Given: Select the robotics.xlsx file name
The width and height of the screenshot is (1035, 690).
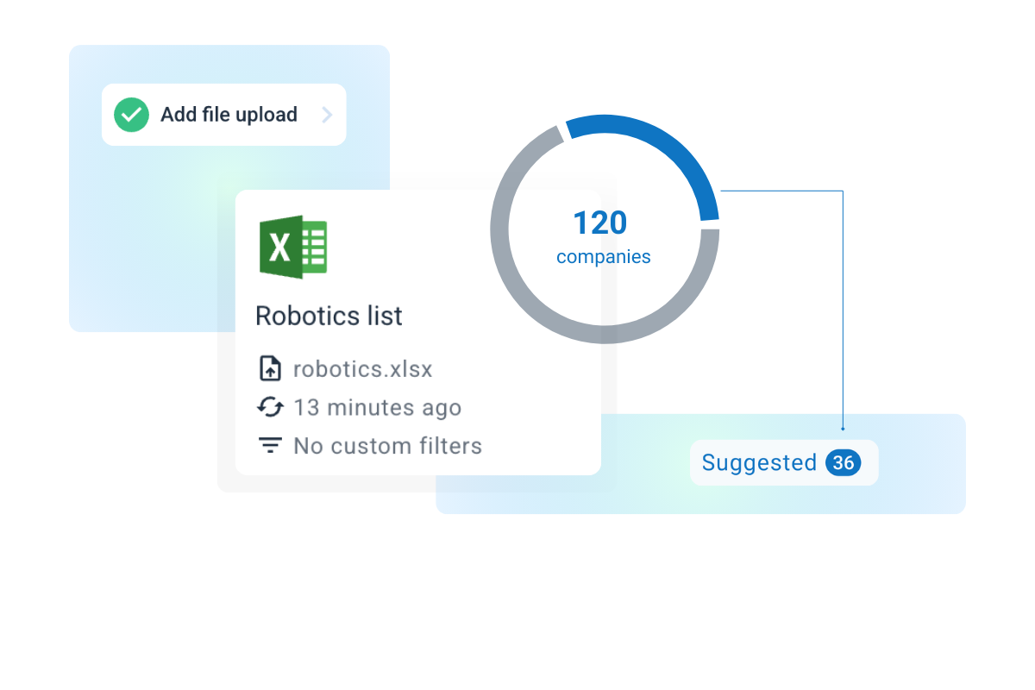Looking at the screenshot, I should [362, 369].
